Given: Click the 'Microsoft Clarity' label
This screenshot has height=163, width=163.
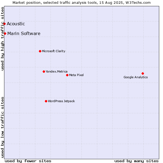Looking at the screenshot, I should pos(54,51).
